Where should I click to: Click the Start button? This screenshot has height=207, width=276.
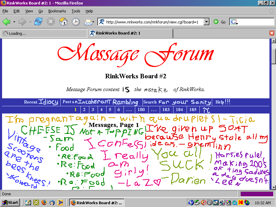click(x=10, y=203)
